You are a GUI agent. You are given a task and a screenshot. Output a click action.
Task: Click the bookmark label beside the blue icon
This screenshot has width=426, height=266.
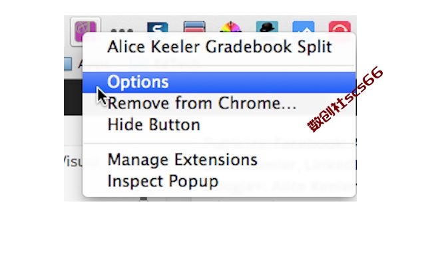coord(80,64)
